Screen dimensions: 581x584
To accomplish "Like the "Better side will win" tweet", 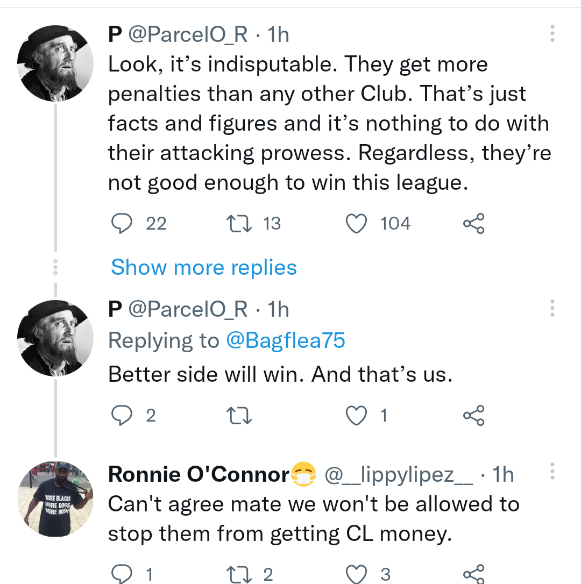I will 356,415.
